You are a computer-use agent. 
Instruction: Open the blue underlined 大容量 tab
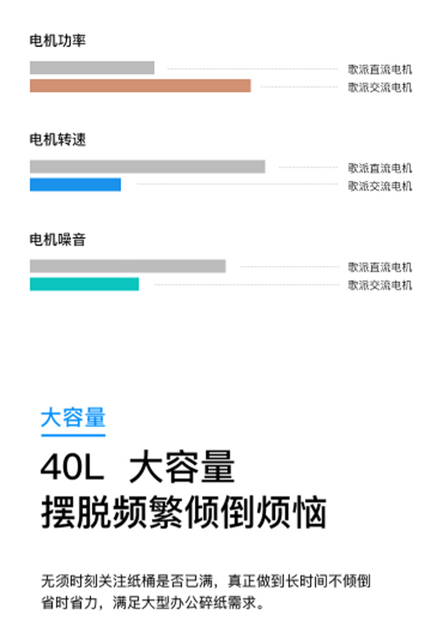tap(73, 419)
